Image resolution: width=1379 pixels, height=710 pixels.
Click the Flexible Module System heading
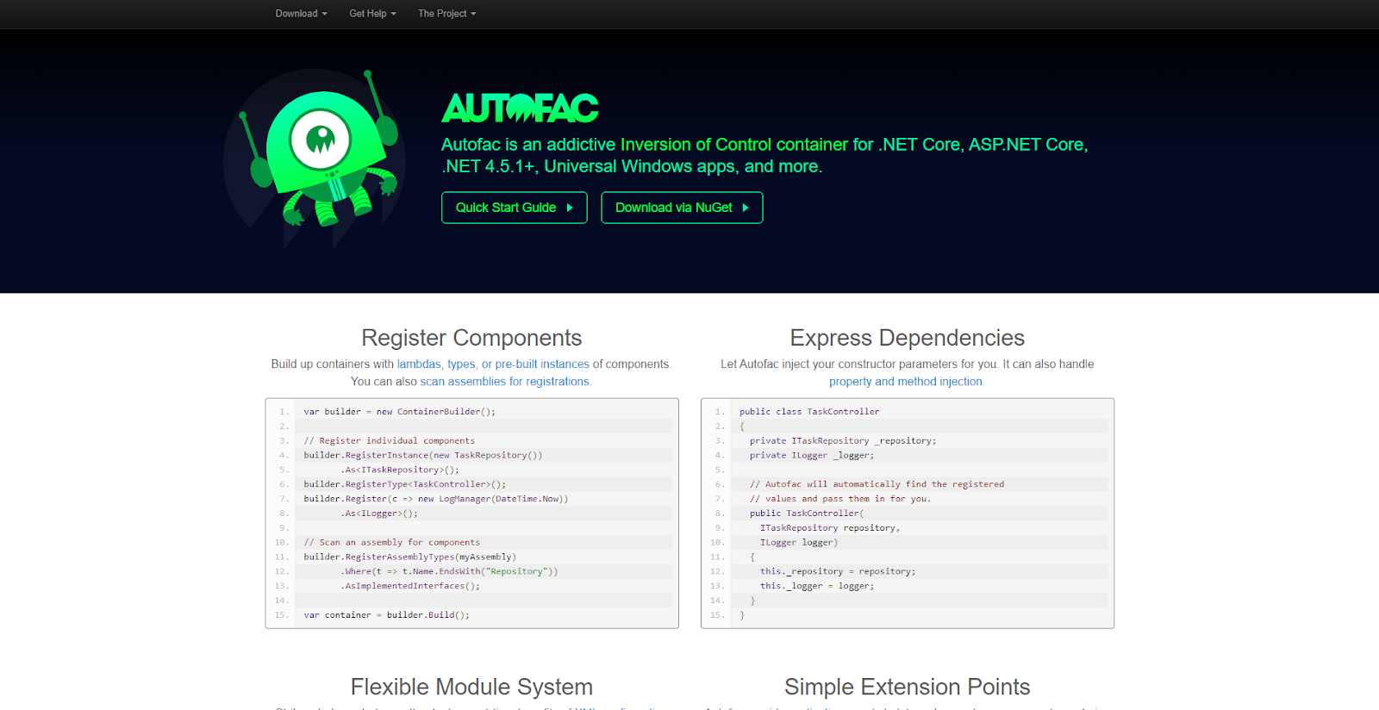(x=471, y=687)
